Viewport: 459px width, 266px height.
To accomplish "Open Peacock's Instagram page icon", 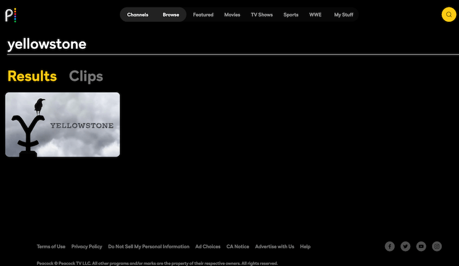I will 437,247.
